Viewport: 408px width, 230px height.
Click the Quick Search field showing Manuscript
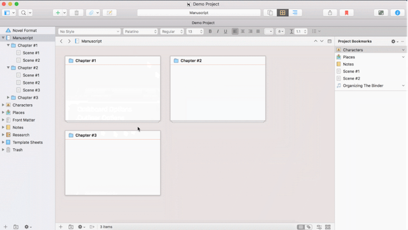[x=199, y=13]
